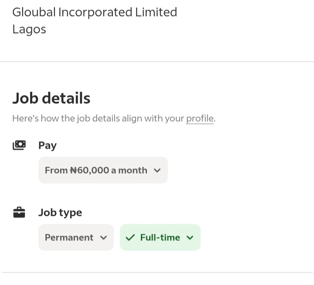Click the Job type section label
This screenshot has height=285, width=314.
coord(60,213)
